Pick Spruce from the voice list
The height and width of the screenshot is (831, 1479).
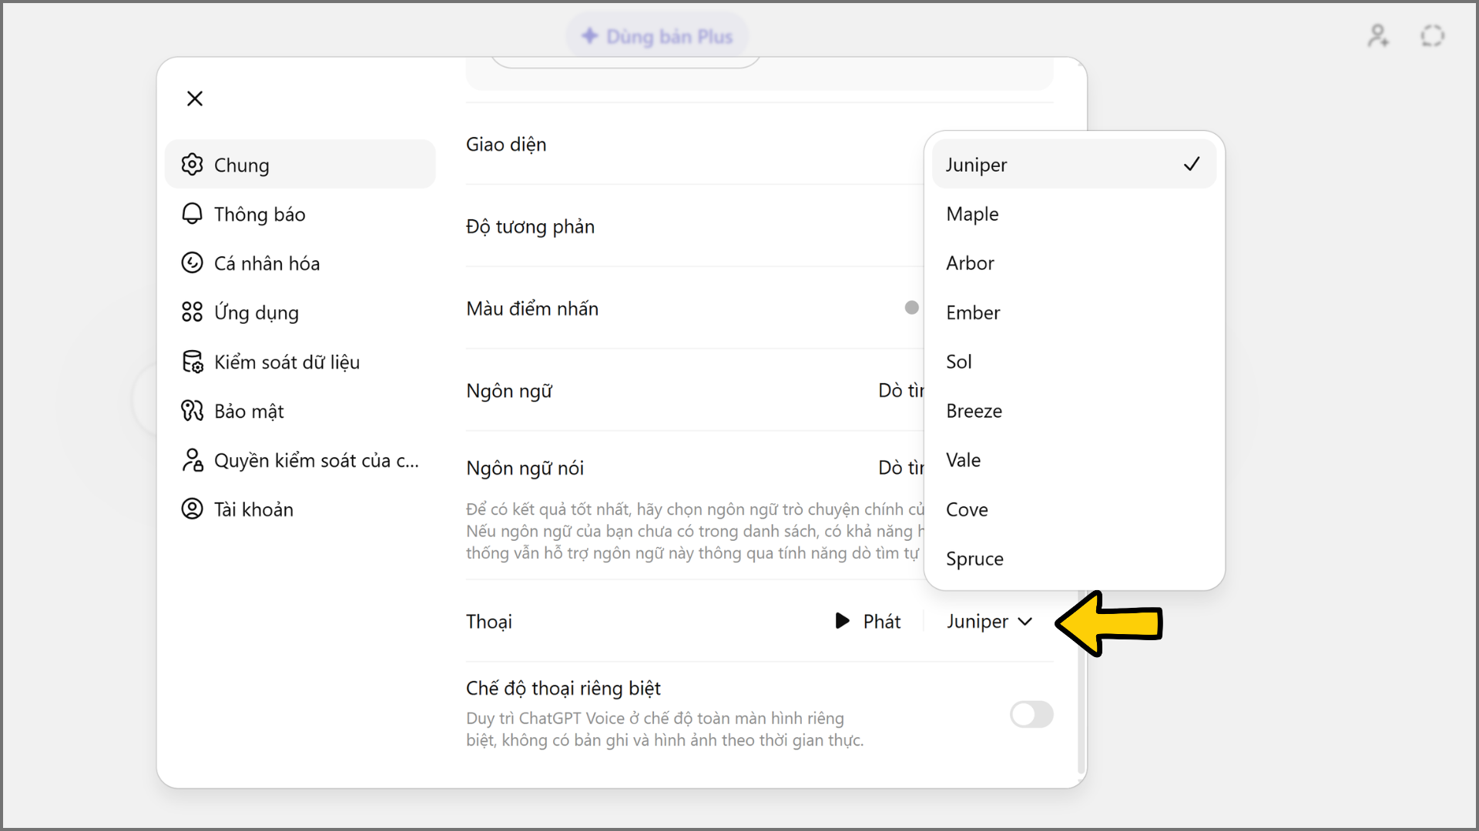pyautogui.click(x=1074, y=559)
